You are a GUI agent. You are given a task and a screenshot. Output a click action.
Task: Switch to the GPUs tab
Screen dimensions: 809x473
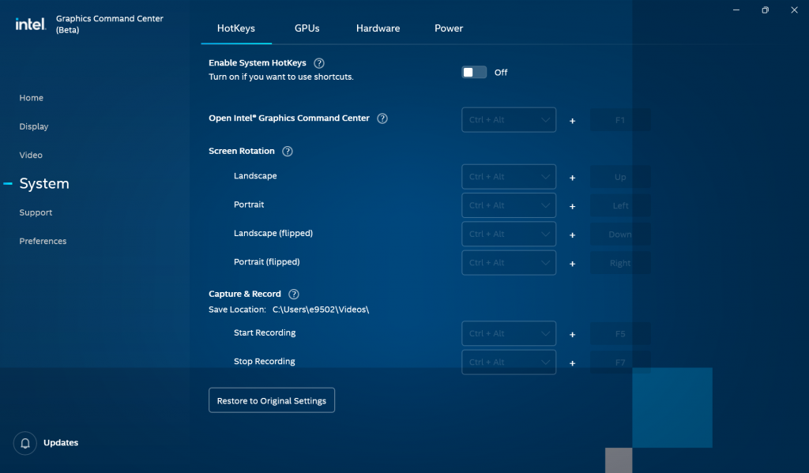[307, 28]
